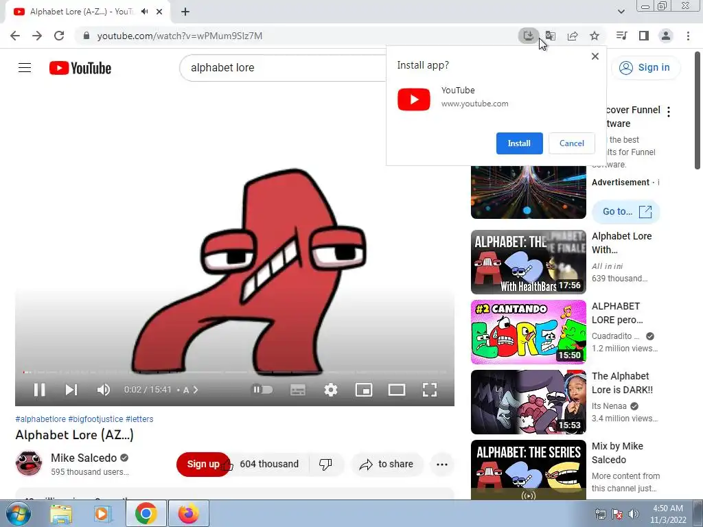Enable miniplayer mode
Image resolution: width=703 pixels, height=527 pixels.
coord(364,390)
